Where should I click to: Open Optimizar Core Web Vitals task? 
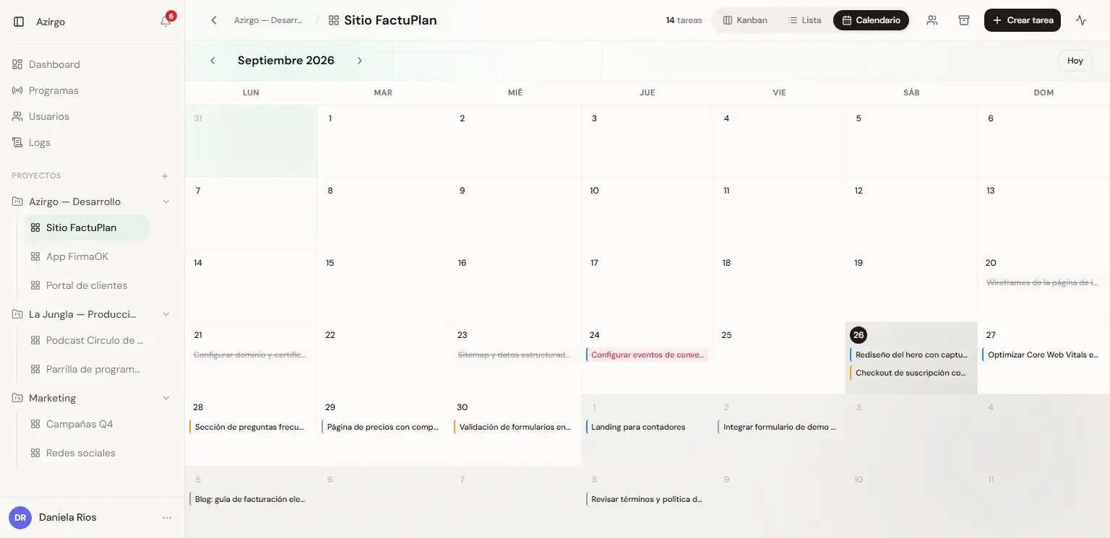[1043, 355]
